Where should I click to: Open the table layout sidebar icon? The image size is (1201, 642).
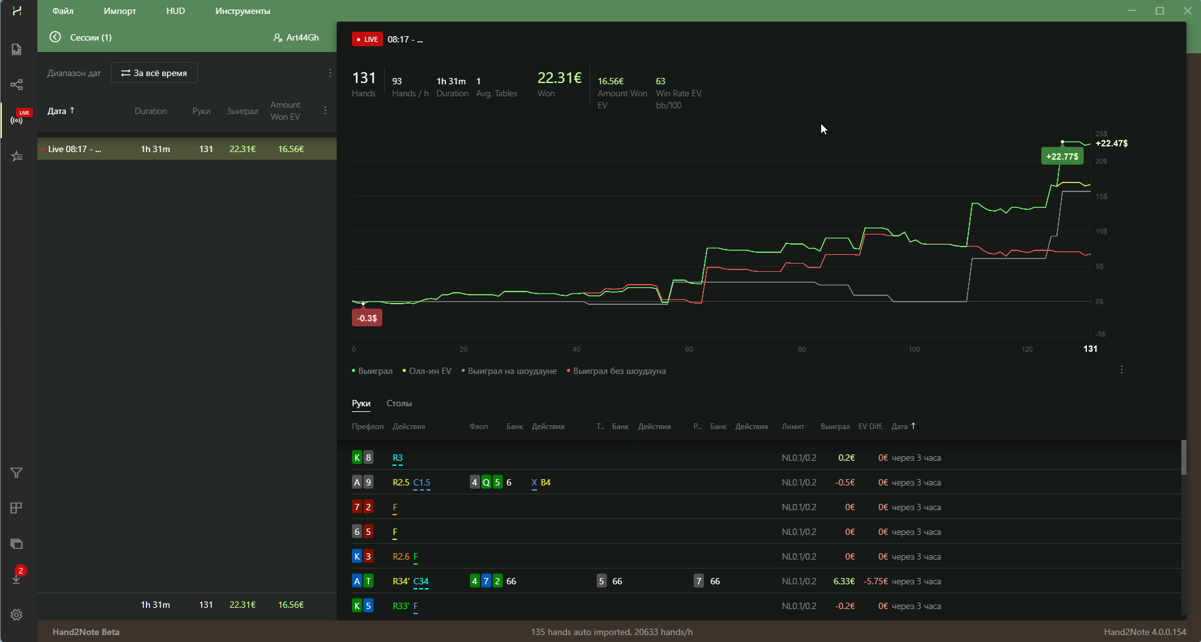17,508
